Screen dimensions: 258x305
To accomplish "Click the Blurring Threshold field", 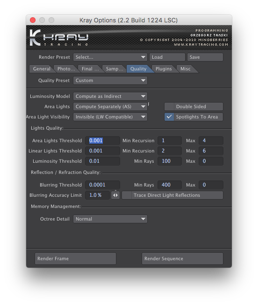I will click(102, 185).
